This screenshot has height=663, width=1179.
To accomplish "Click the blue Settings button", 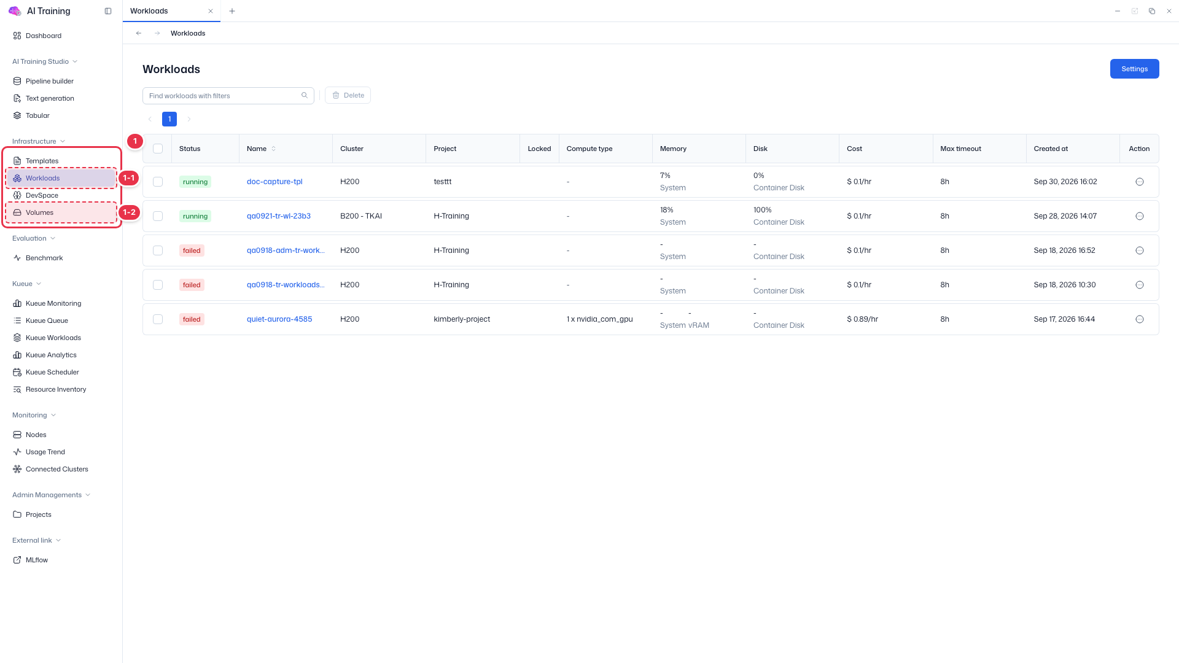I will point(1134,69).
